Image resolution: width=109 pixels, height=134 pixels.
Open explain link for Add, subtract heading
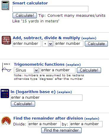point(89,38)
